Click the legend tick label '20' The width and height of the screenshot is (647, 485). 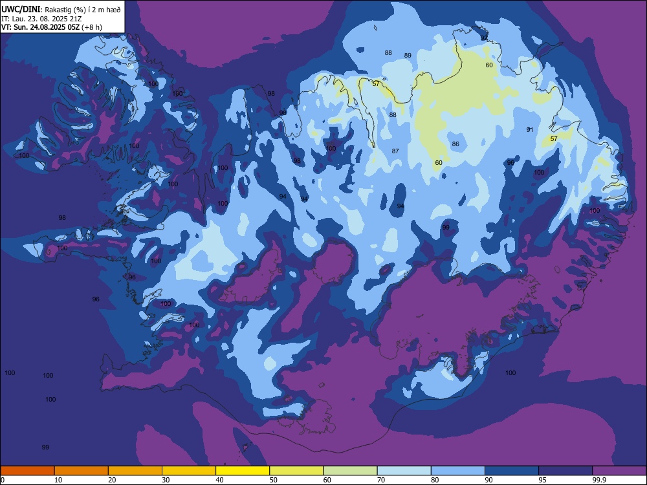point(112,480)
